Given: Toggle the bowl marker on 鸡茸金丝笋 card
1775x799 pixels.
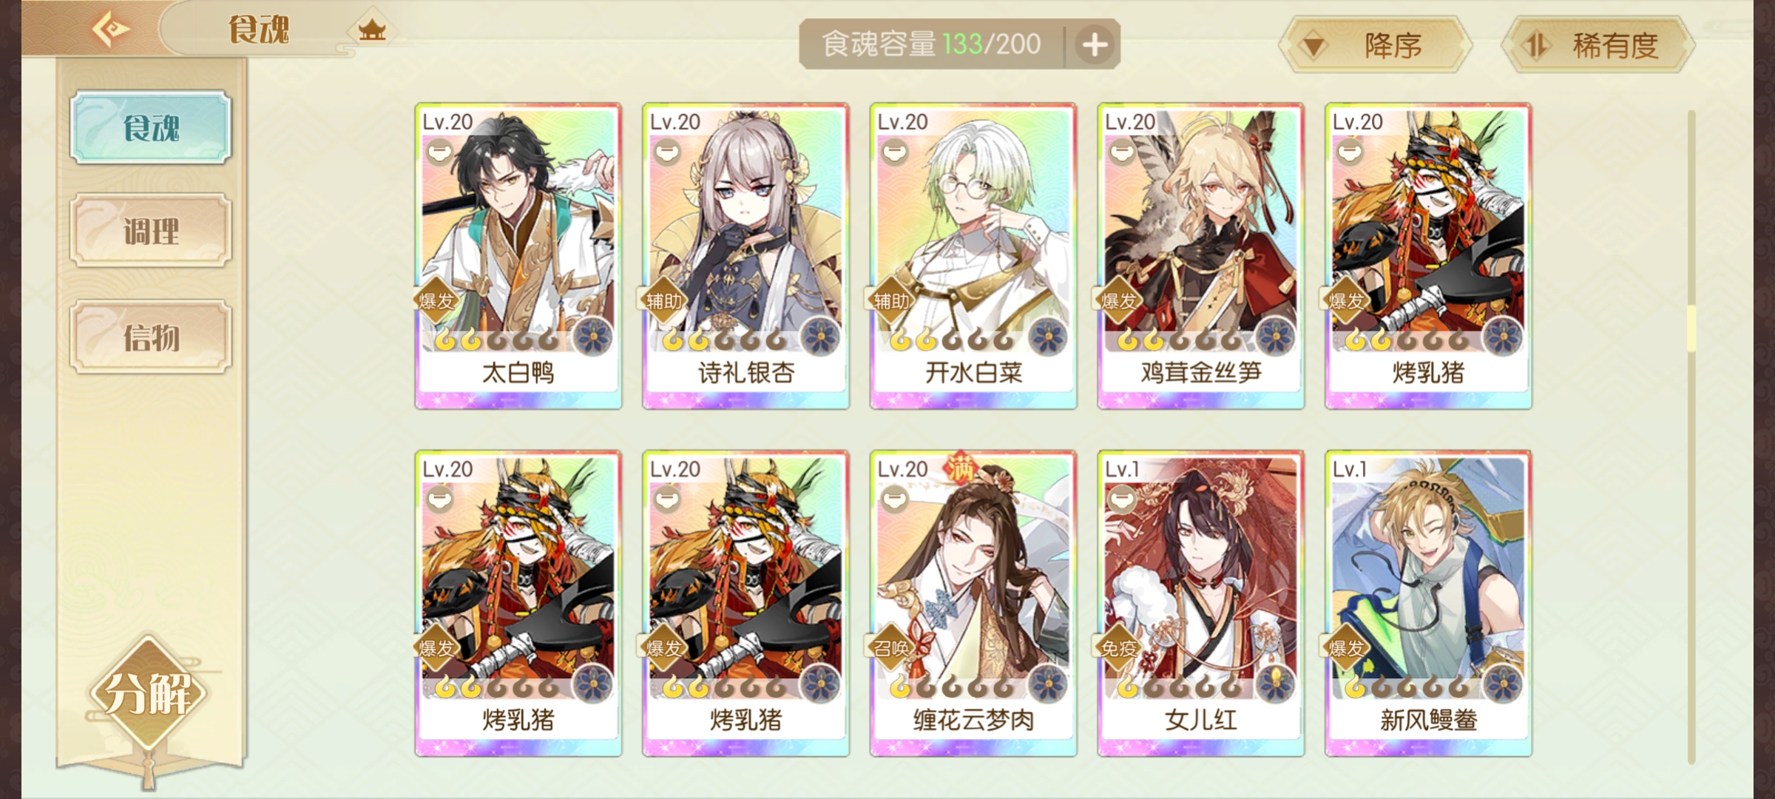Looking at the screenshot, I should (1122, 152).
